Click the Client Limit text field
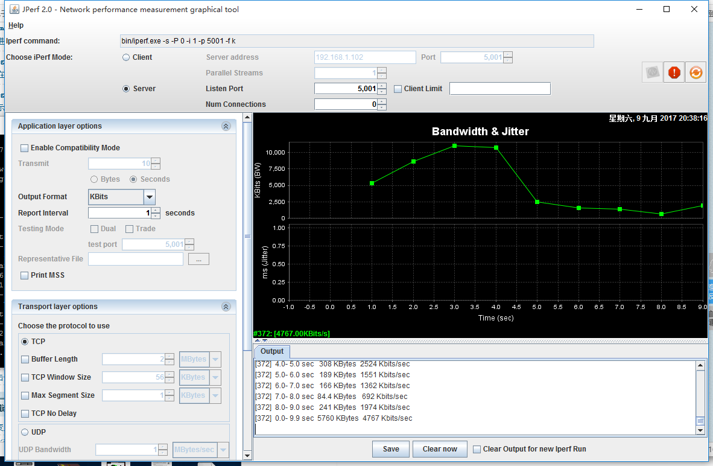Viewport: 713px width, 466px height. coord(499,89)
